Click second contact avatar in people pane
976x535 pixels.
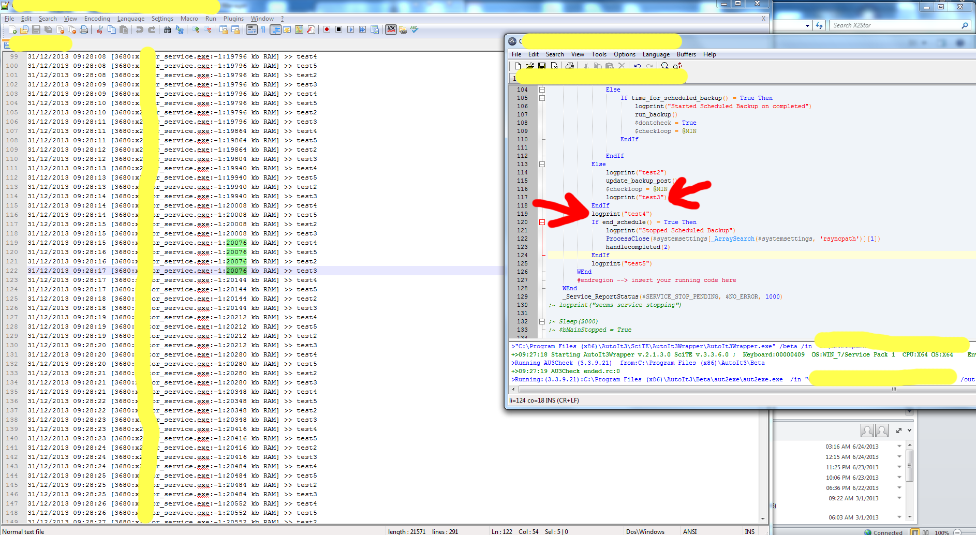tap(882, 430)
